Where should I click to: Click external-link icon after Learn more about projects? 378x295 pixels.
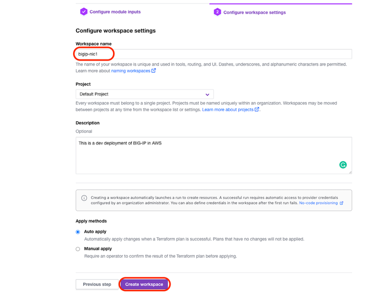click(x=257, y=110)
